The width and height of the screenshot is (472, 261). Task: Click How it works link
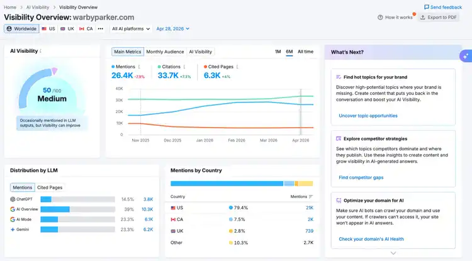click(395, 18)
